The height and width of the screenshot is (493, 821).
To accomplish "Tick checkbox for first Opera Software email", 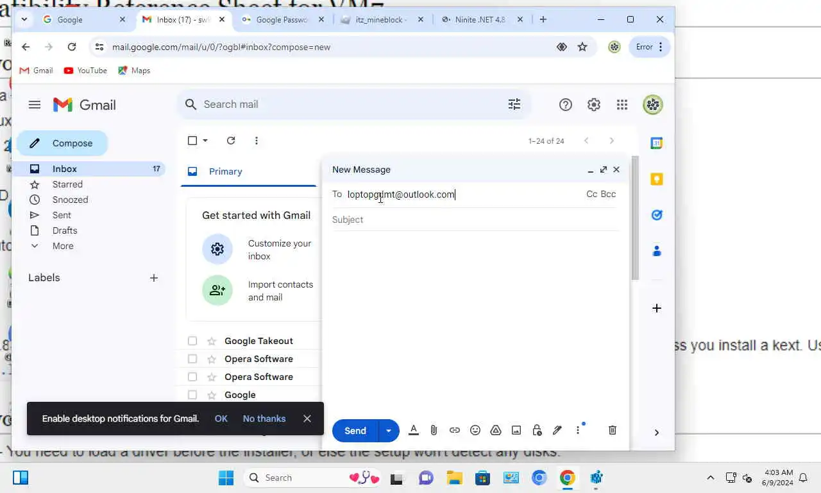I will point(192,359).
